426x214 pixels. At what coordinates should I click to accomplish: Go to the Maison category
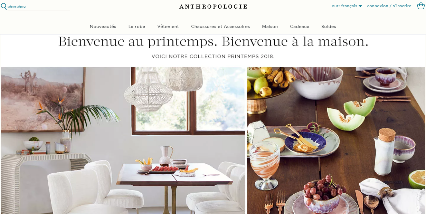[270, 26]
